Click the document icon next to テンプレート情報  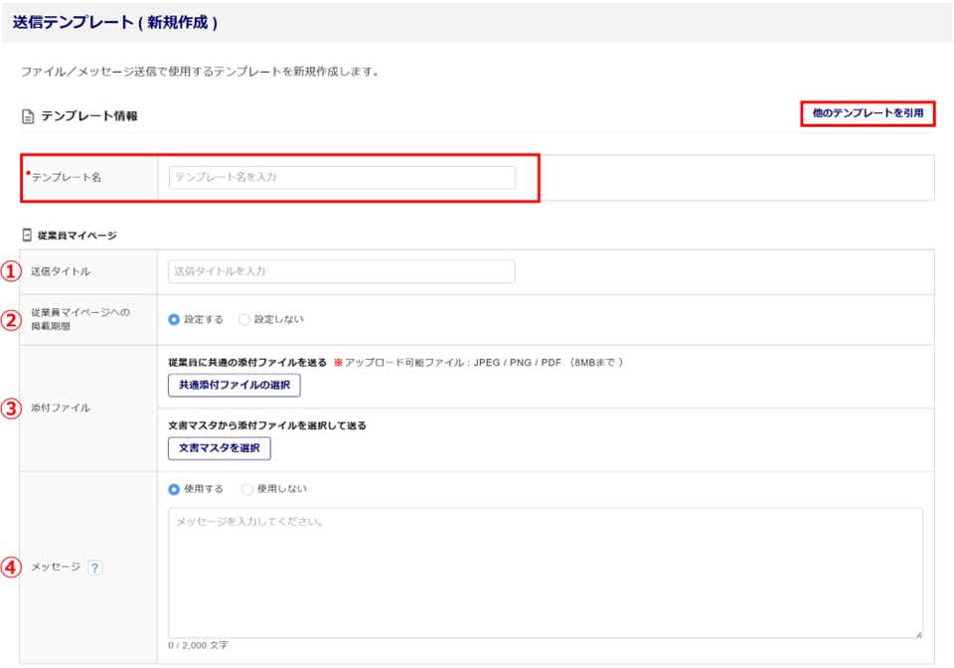pyautogui.click(x=28, y=116)
